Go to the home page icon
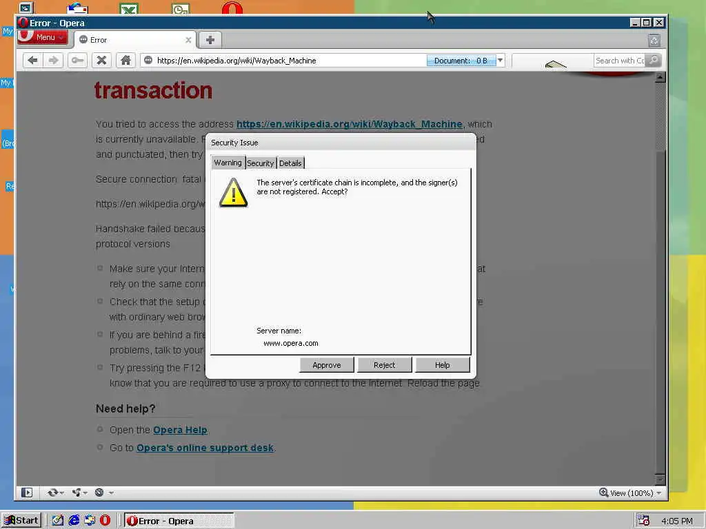Viewport: 706px width, 529px height. (125, 61)
